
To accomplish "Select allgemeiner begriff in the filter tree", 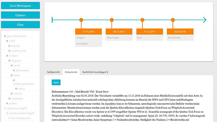I will pos(17,108).
